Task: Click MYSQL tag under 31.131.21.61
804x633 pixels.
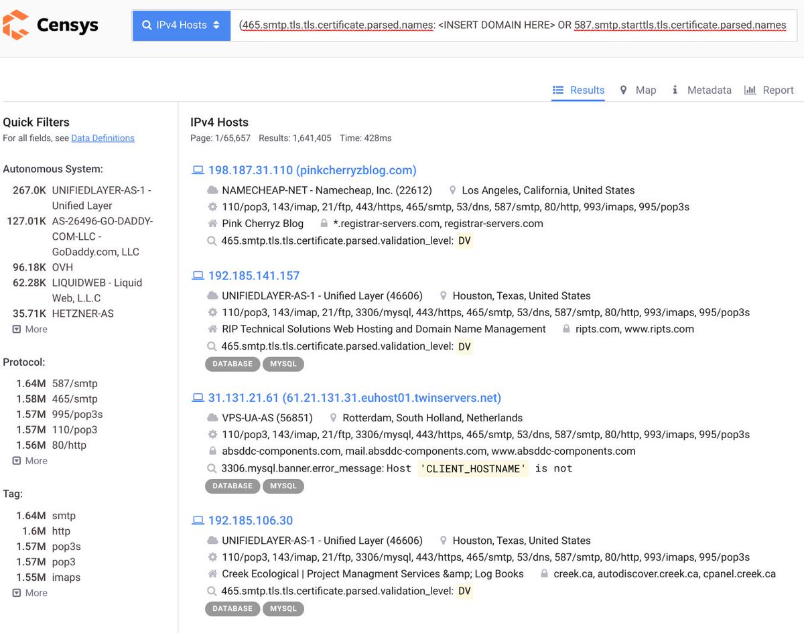Action: click(283, 486)
